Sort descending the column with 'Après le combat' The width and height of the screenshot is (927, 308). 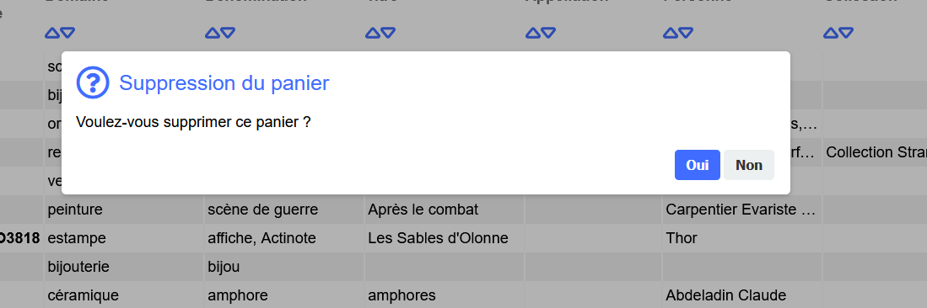pos(388,33)
